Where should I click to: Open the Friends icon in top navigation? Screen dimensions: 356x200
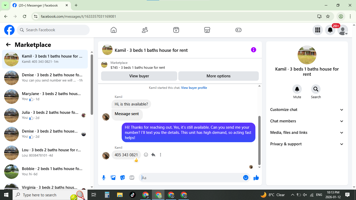(x=145, y=30)
